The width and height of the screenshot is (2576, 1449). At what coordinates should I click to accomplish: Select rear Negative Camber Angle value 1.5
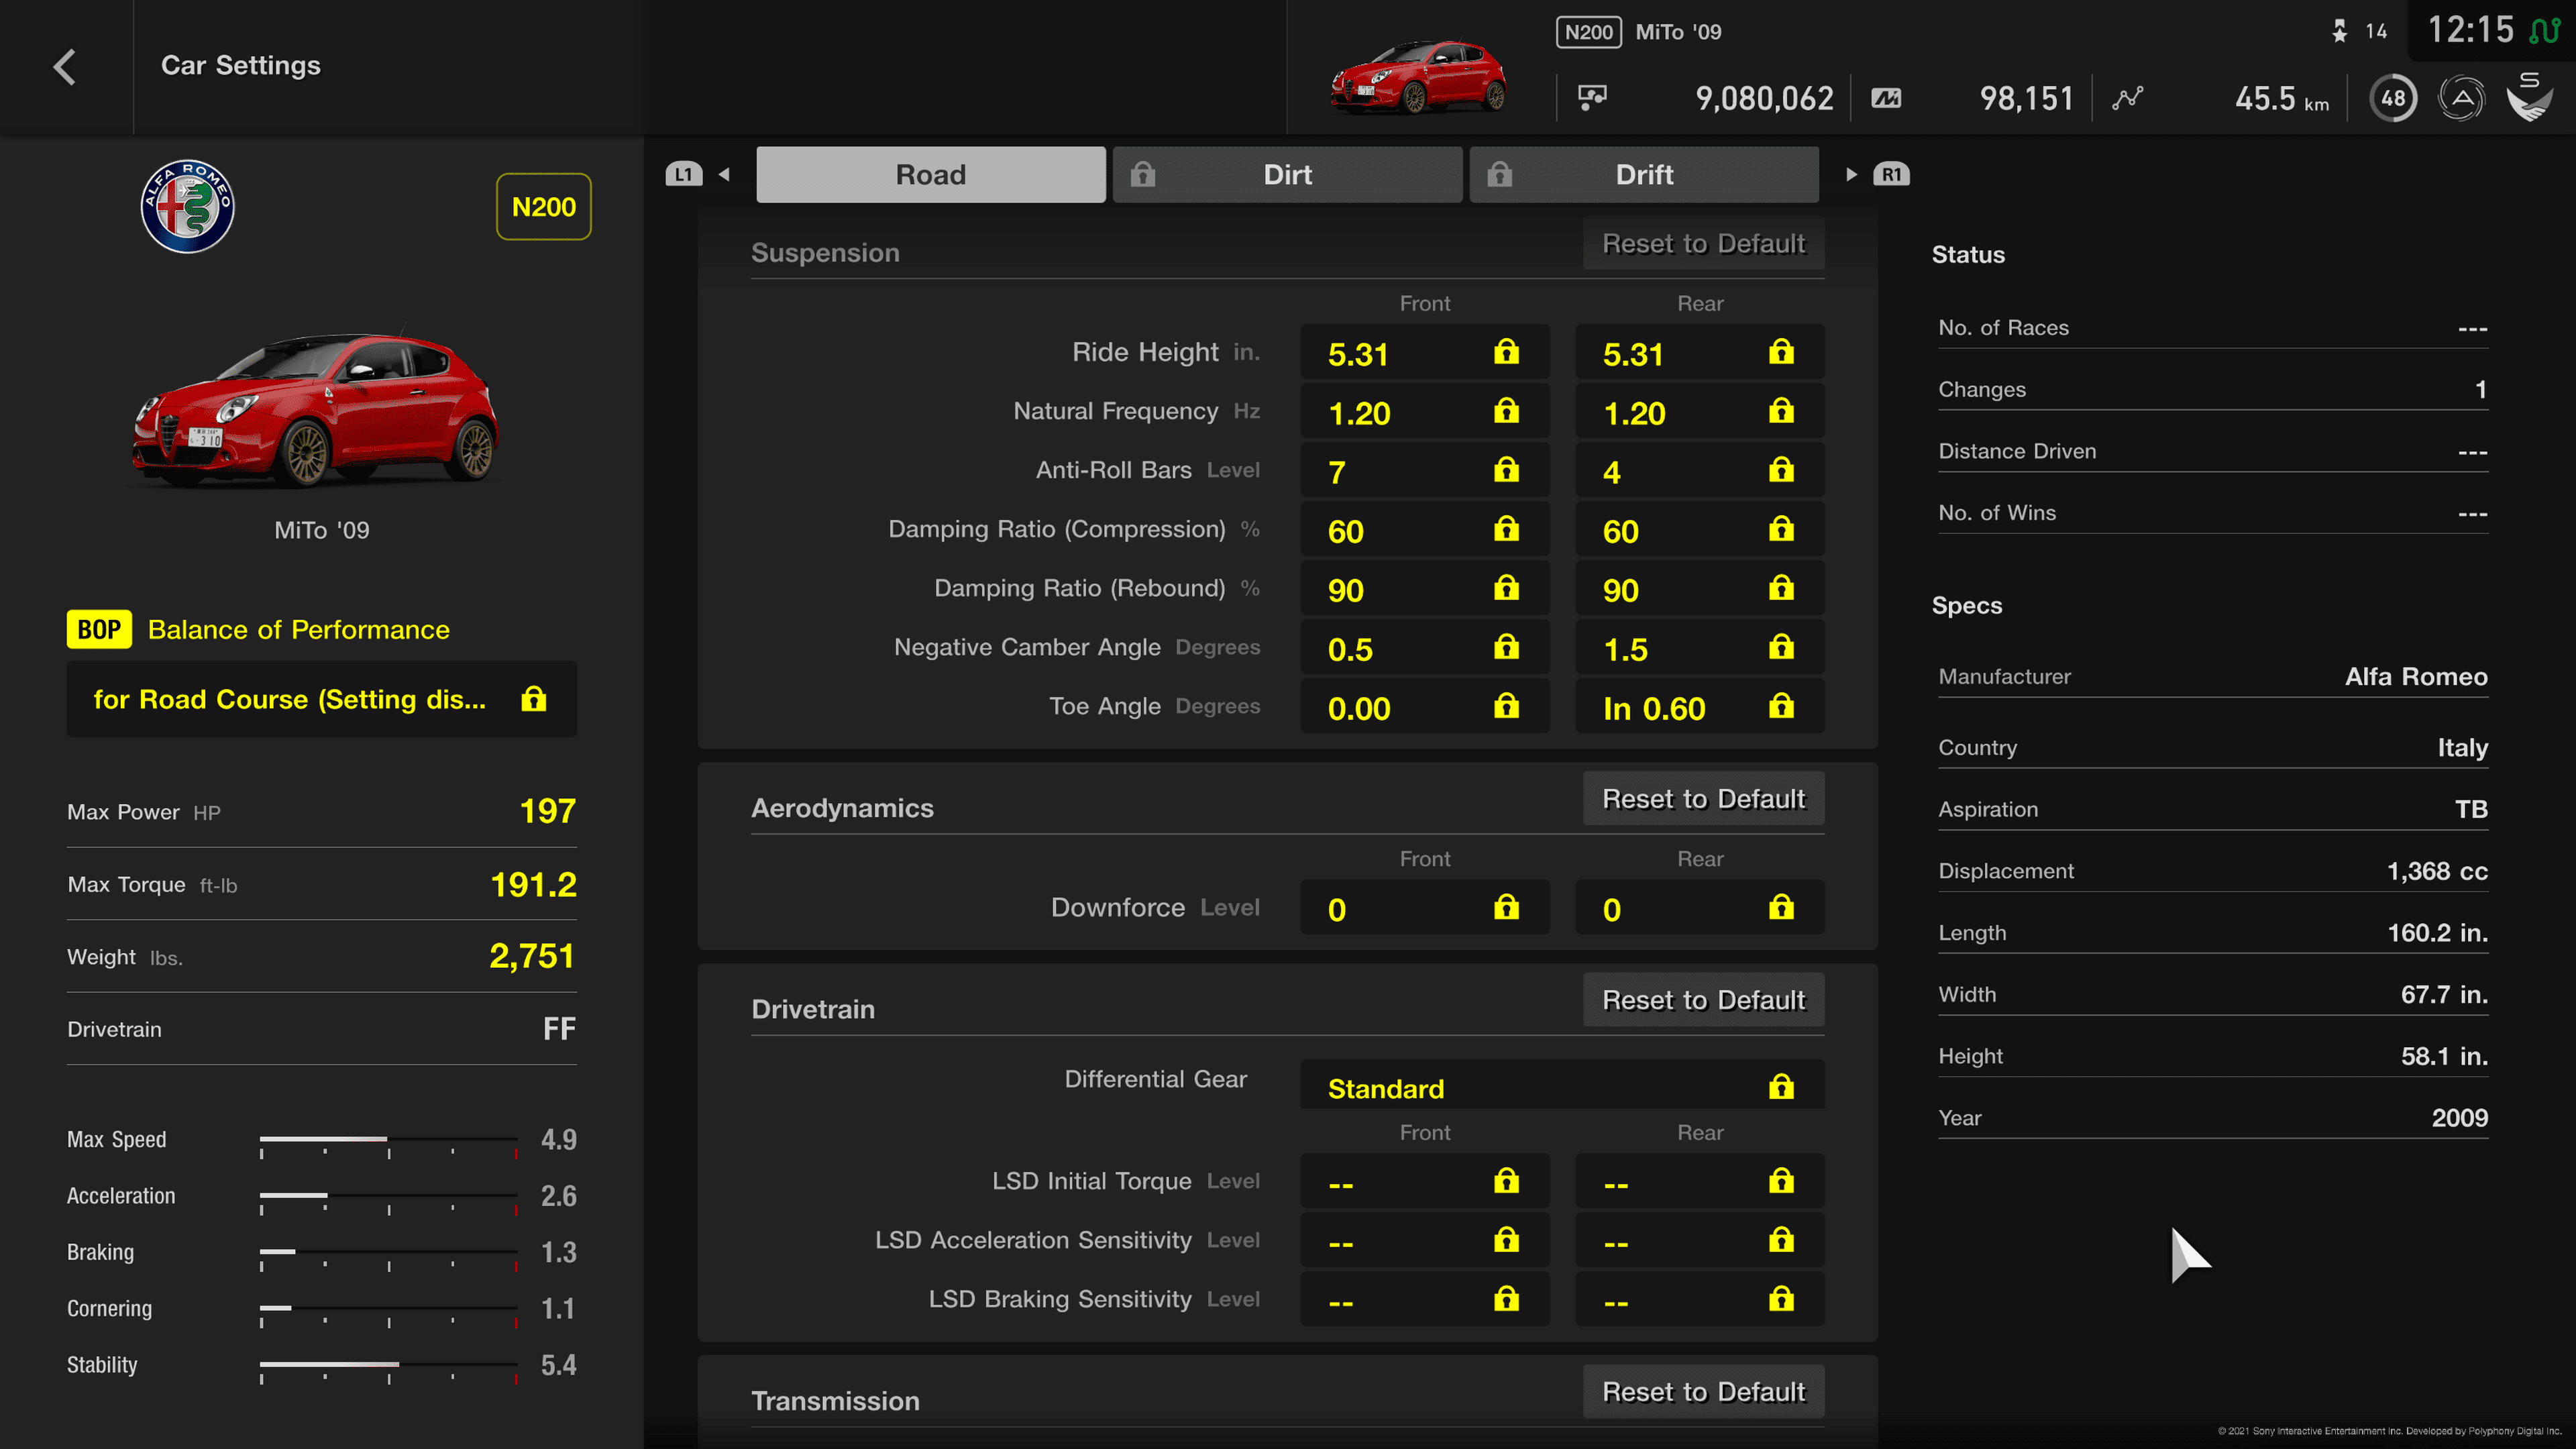pyautogui.click(x=1700, y=647)
